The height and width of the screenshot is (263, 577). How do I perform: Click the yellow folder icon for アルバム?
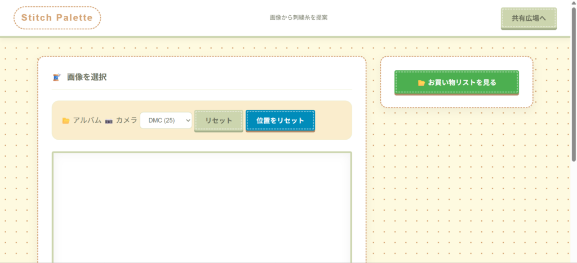[x=66, y=121]
